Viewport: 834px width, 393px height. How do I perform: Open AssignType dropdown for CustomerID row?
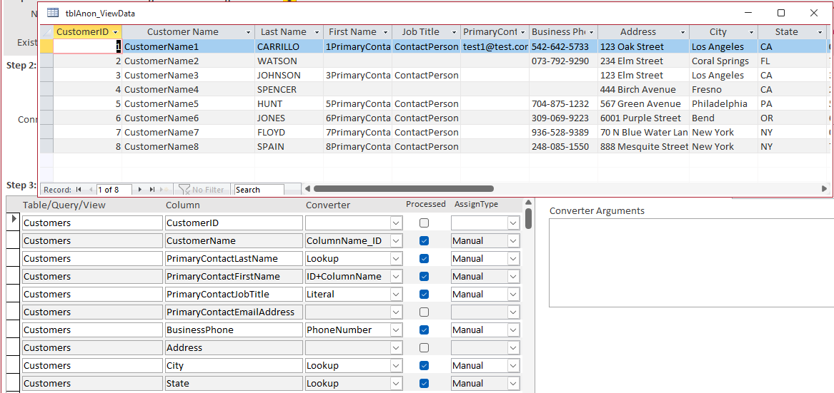click(x=512, y=223)
